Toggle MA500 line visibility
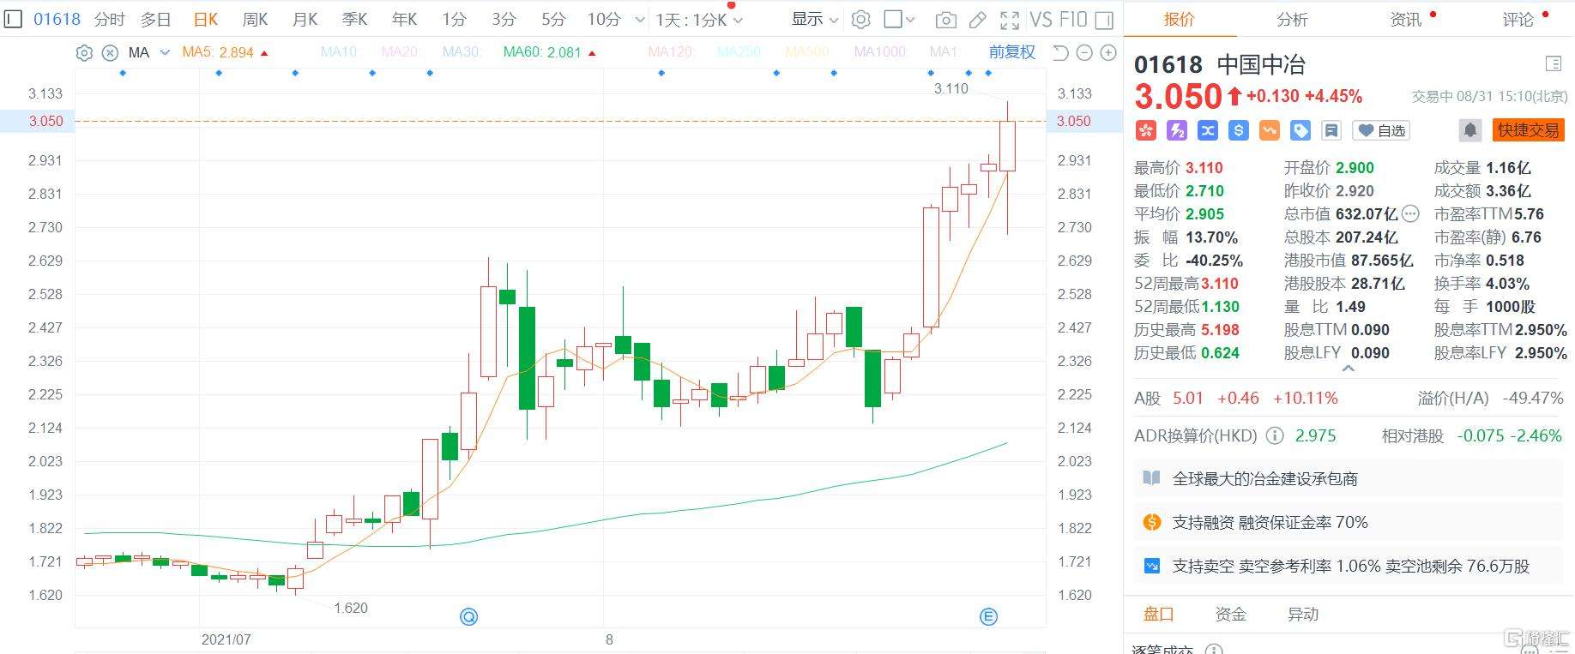The width and height of the screenshot is (1575, 654). click(x=807, y=52)
